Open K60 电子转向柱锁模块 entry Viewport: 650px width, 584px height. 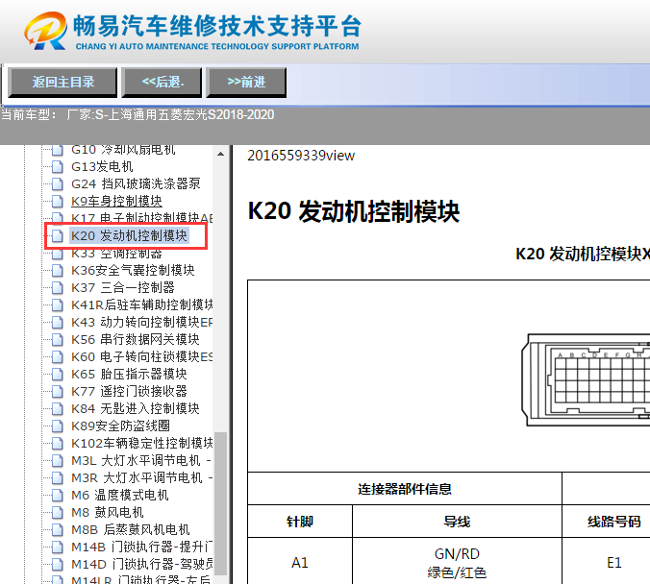click(x=141, y=356)
